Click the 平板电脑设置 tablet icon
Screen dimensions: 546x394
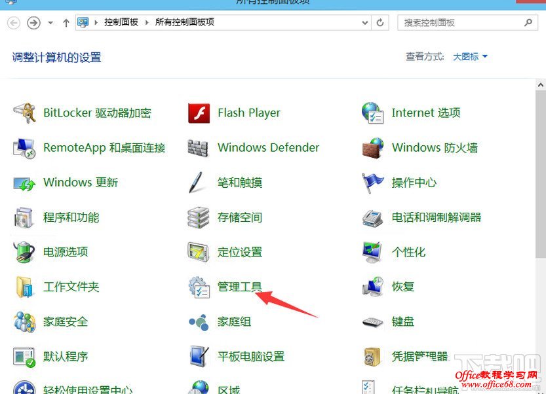[199, 357]
